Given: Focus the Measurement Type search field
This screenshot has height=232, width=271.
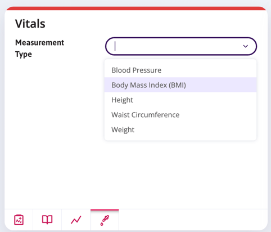Looking at the screenshot, I should click(181, 46).
